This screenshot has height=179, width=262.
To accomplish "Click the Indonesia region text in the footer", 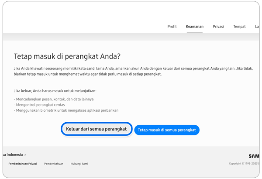I will [x=13, y=155].
